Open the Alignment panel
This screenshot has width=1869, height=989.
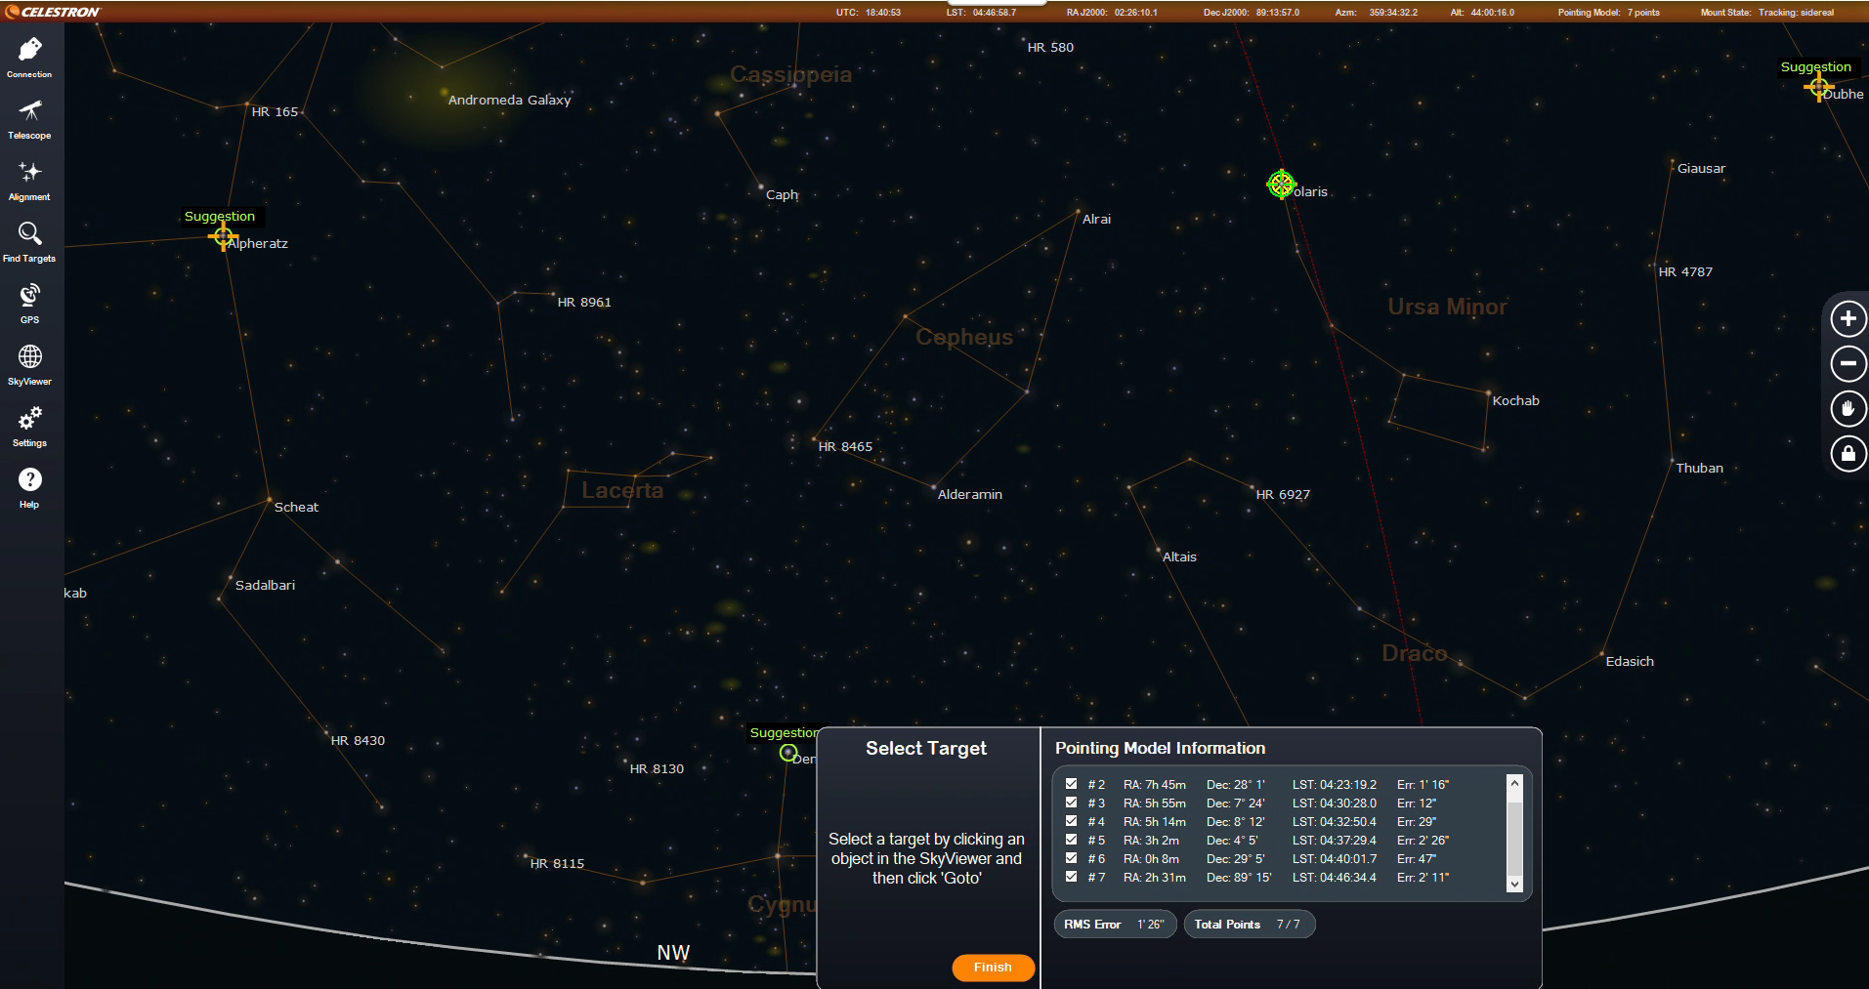pos(29,181)
